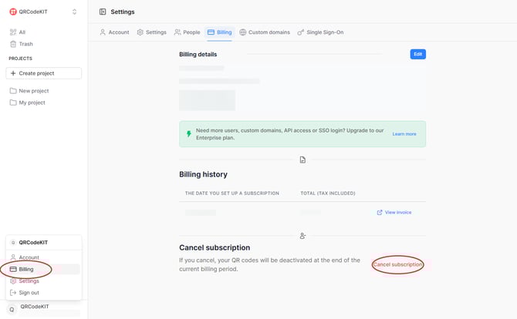Viewport: 517px width, 319px height.
Task: Click the user-remove icon above Cancel subscription
Action: pyautogui.click(x=302, y=235)
